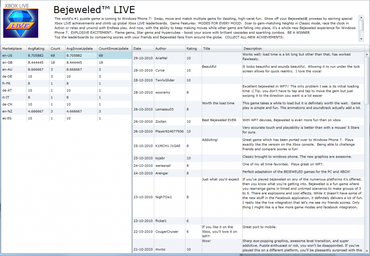Select the review by AriaMel
The image size is (370, 256).
[248, 58]
